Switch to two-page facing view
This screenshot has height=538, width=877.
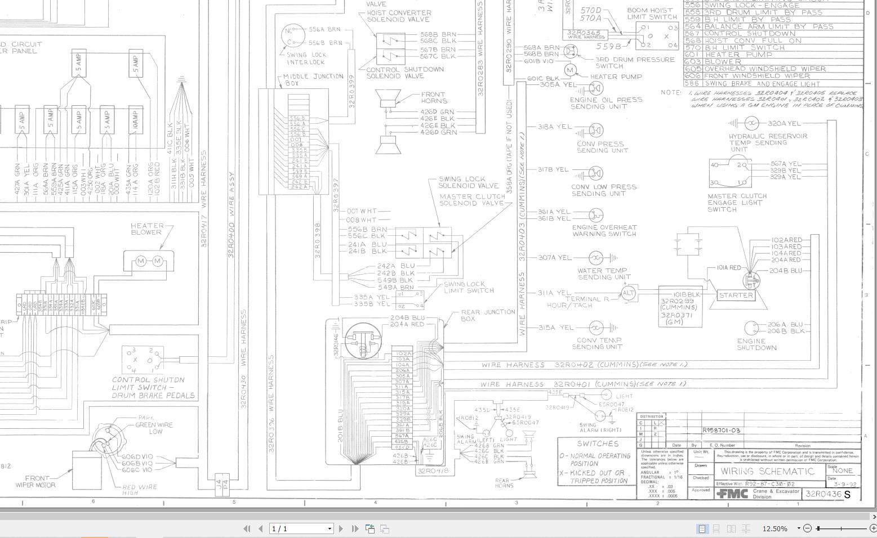pyautogui.click(x=731, y=528)
